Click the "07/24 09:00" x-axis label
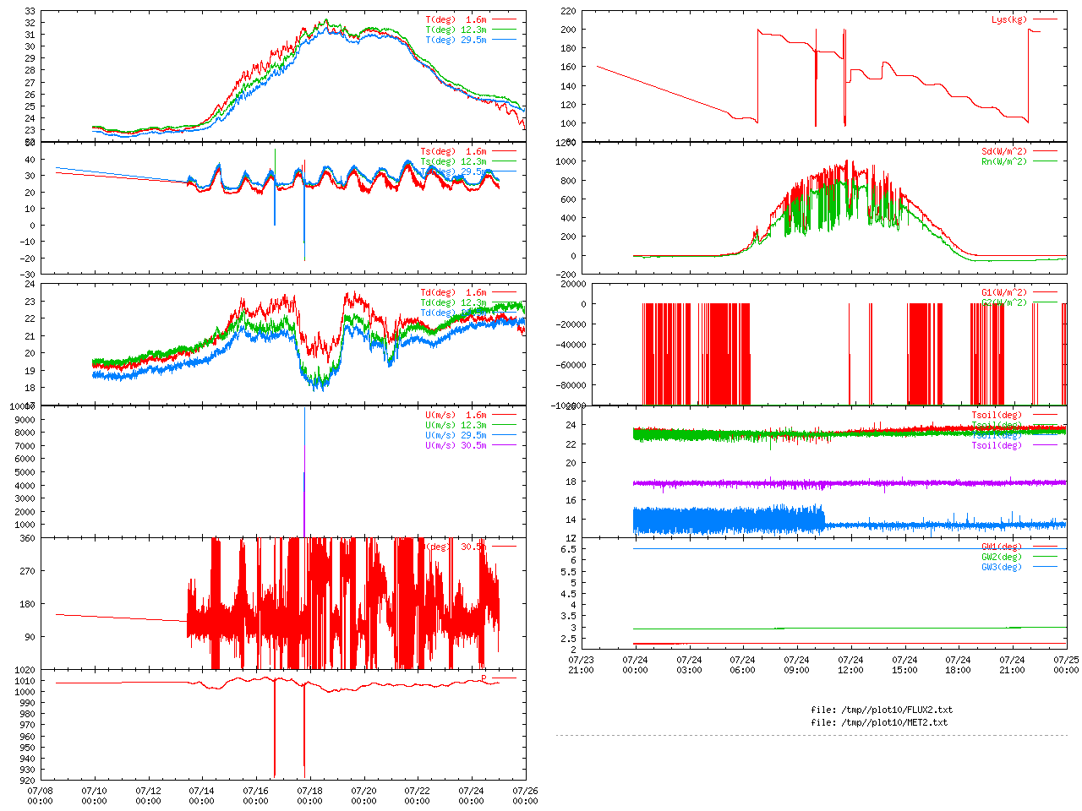The height and width of the screenshot is (811, 1082). point(796,665)
